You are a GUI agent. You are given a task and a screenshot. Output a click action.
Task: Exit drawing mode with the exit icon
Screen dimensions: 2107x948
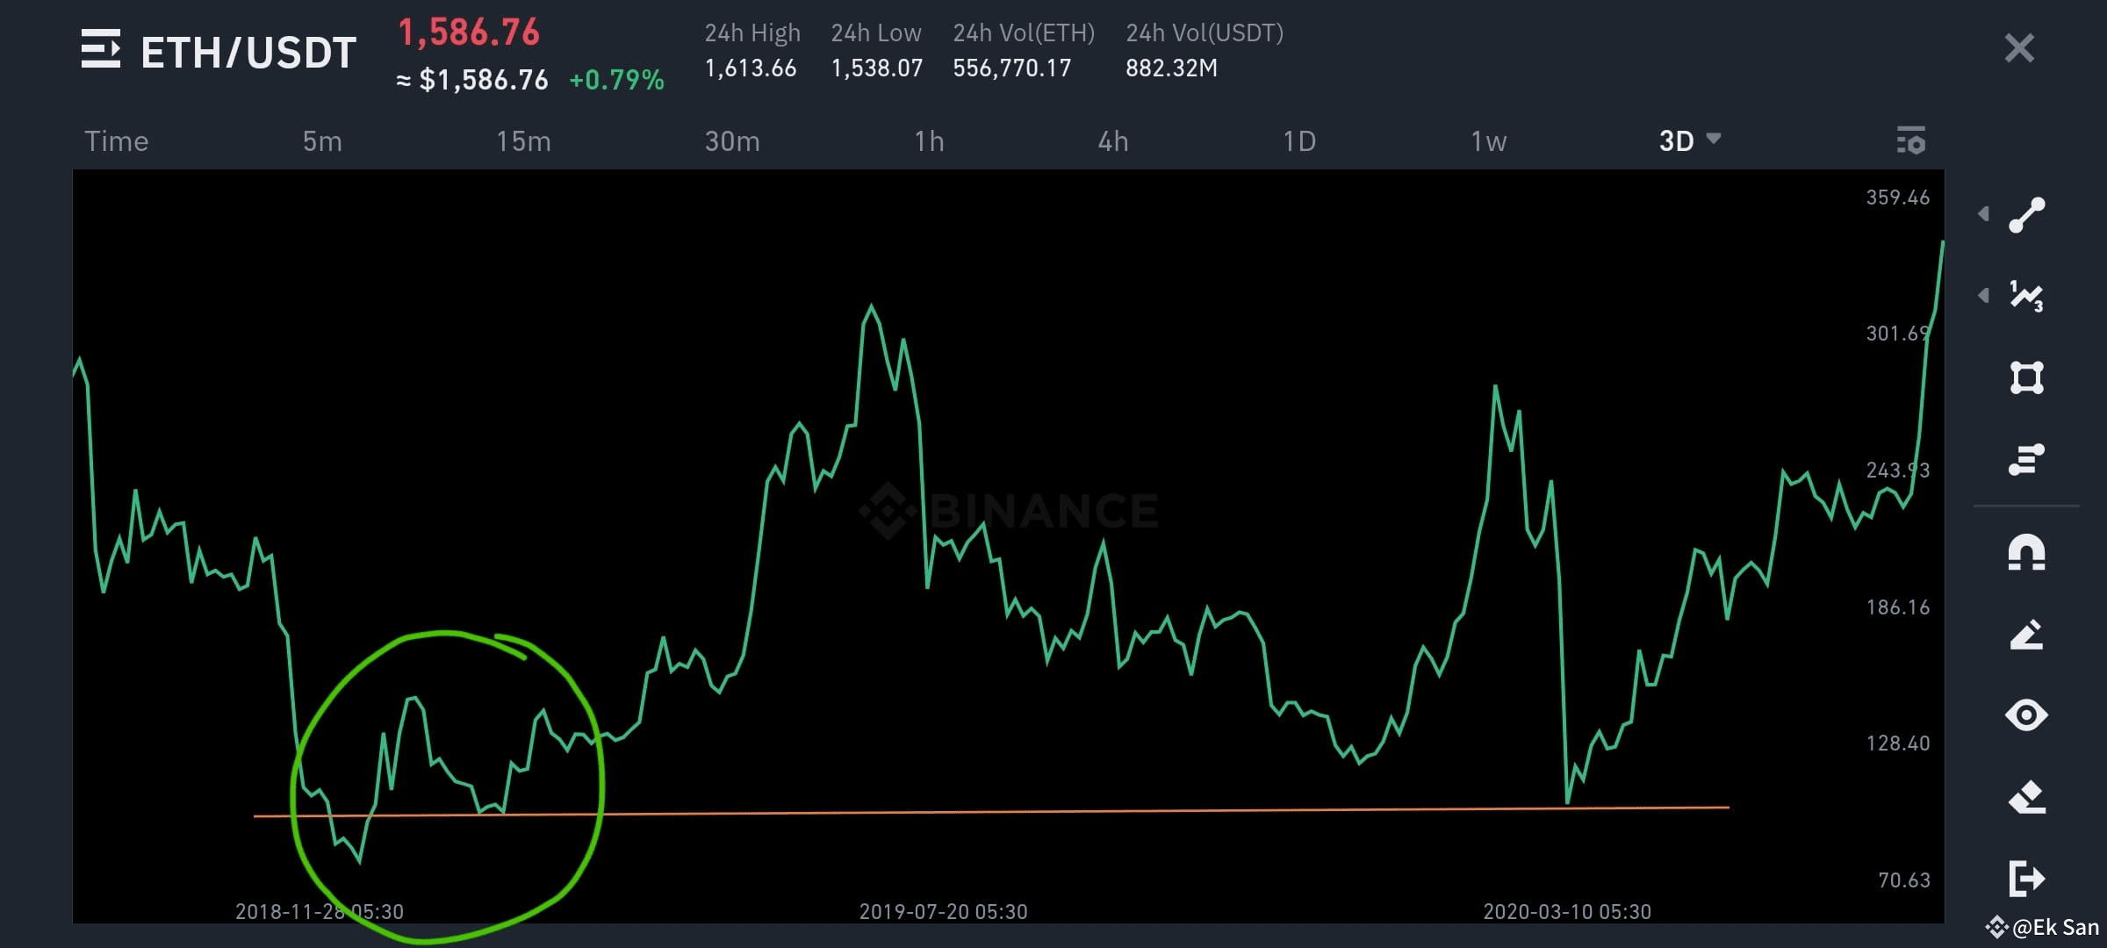click(2026, 878)
